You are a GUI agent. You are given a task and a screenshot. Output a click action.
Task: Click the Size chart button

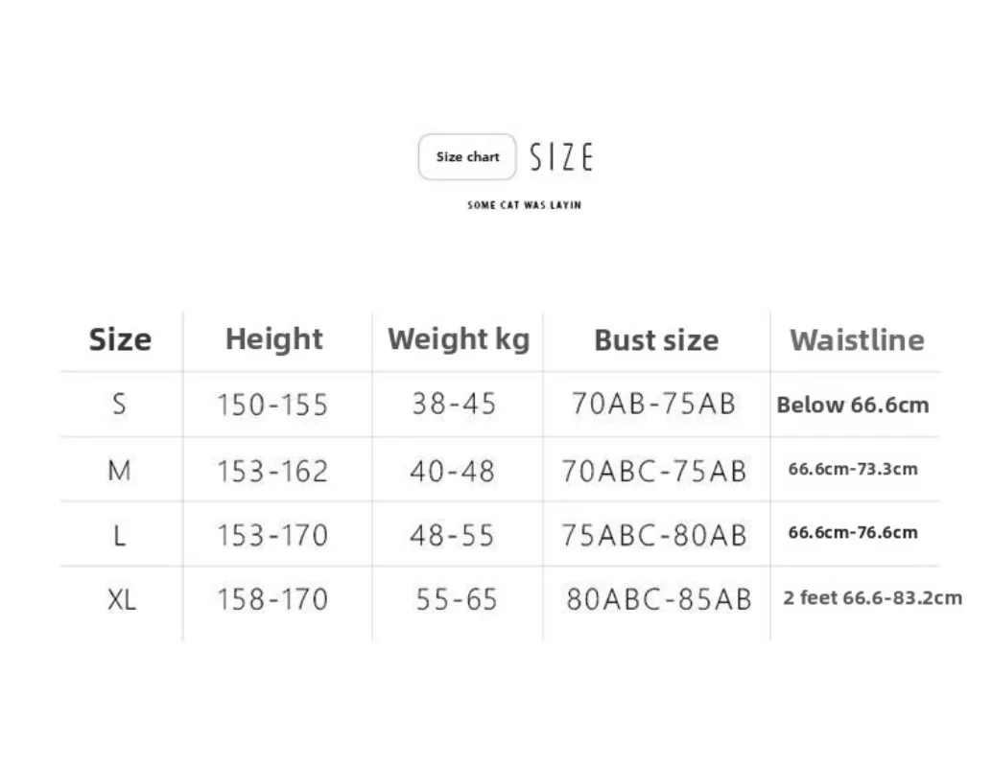[467, 157]
